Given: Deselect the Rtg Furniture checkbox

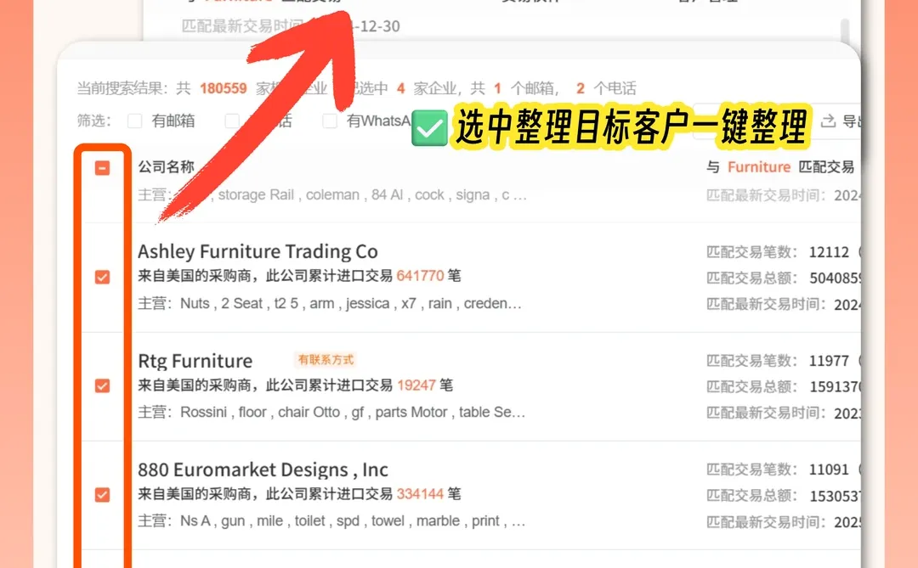Looking at the screenshot, I should [x=102, y=385].
